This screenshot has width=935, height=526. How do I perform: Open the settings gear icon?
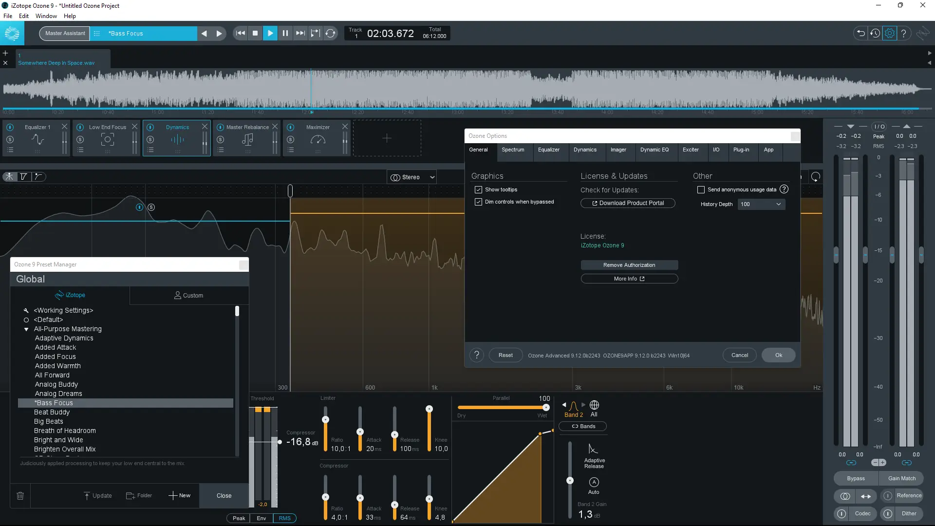[x=889, y=33]
